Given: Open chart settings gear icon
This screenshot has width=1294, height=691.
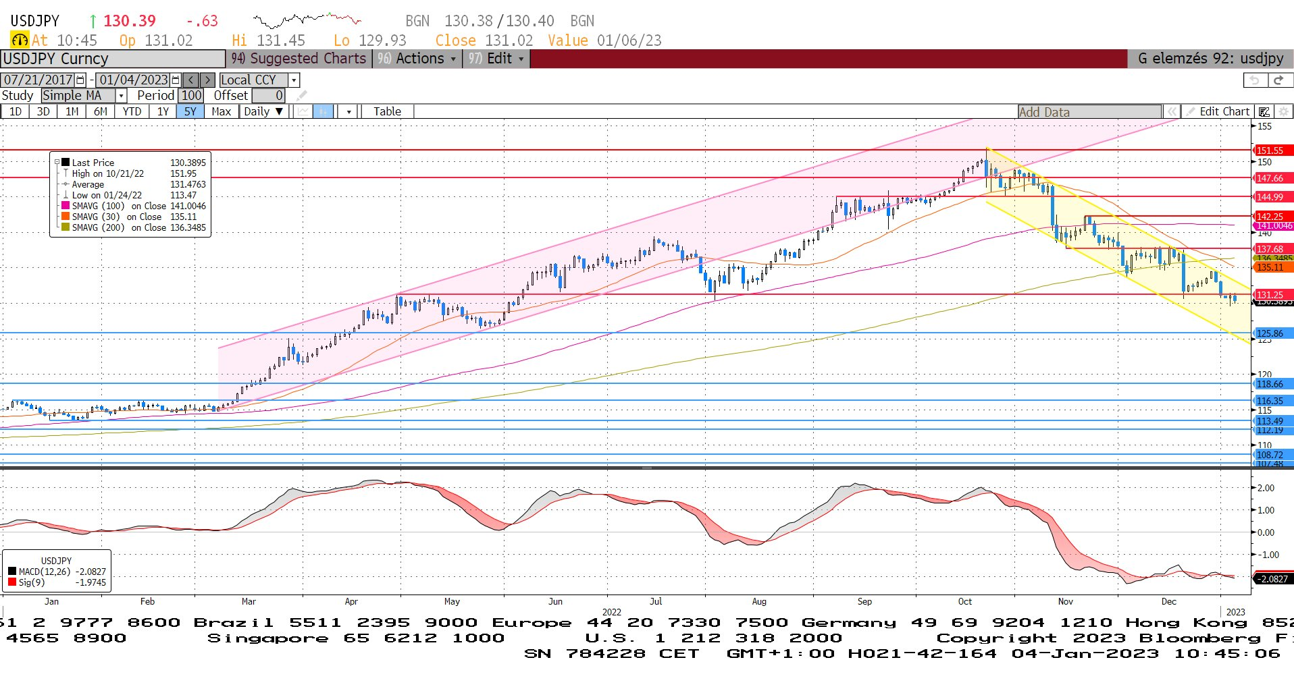Looking at the screenshot, I should [1283, 112].
